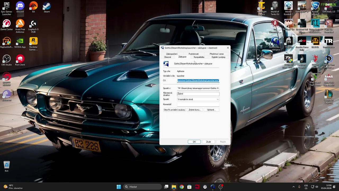Open File Explorer from the taskbar

point(174,187)
